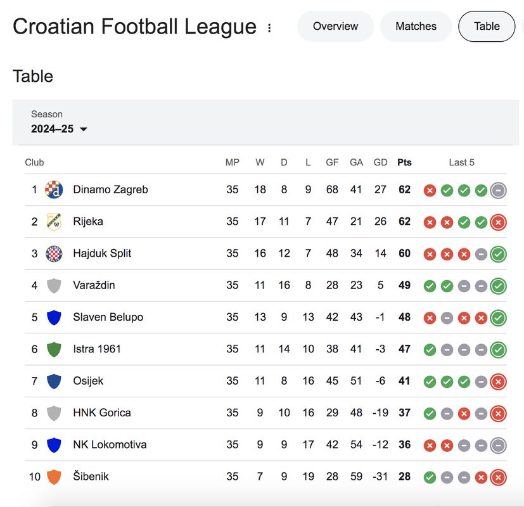
Task: Open the Varaždin club link
Action: tap(94, 285)
